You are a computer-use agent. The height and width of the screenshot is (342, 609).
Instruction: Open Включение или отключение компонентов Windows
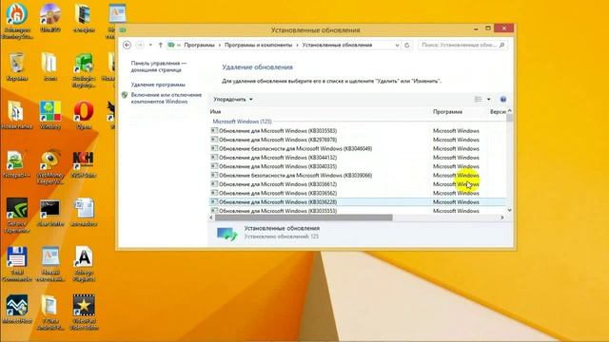167,98
